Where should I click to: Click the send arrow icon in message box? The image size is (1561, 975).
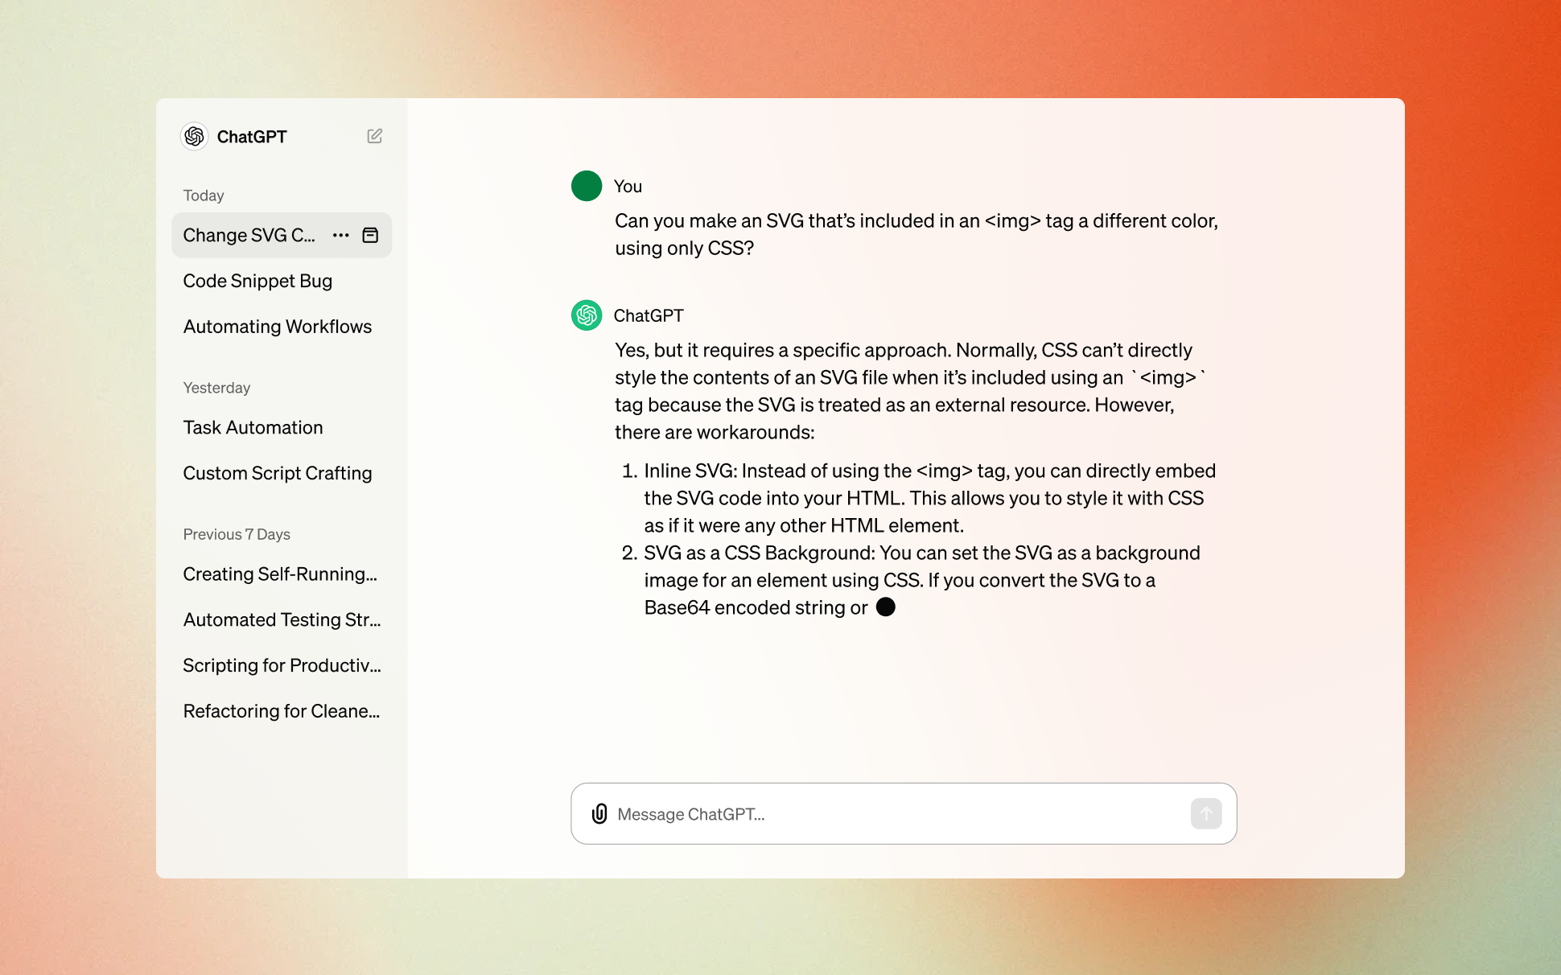tap(1206, 814)
